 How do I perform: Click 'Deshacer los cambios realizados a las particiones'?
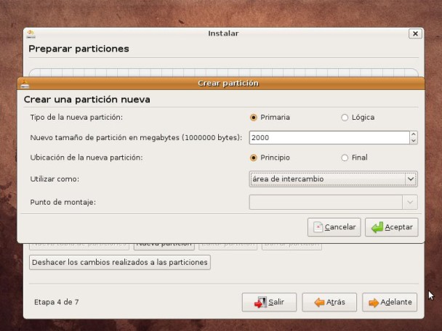click(x=120, y=262)
